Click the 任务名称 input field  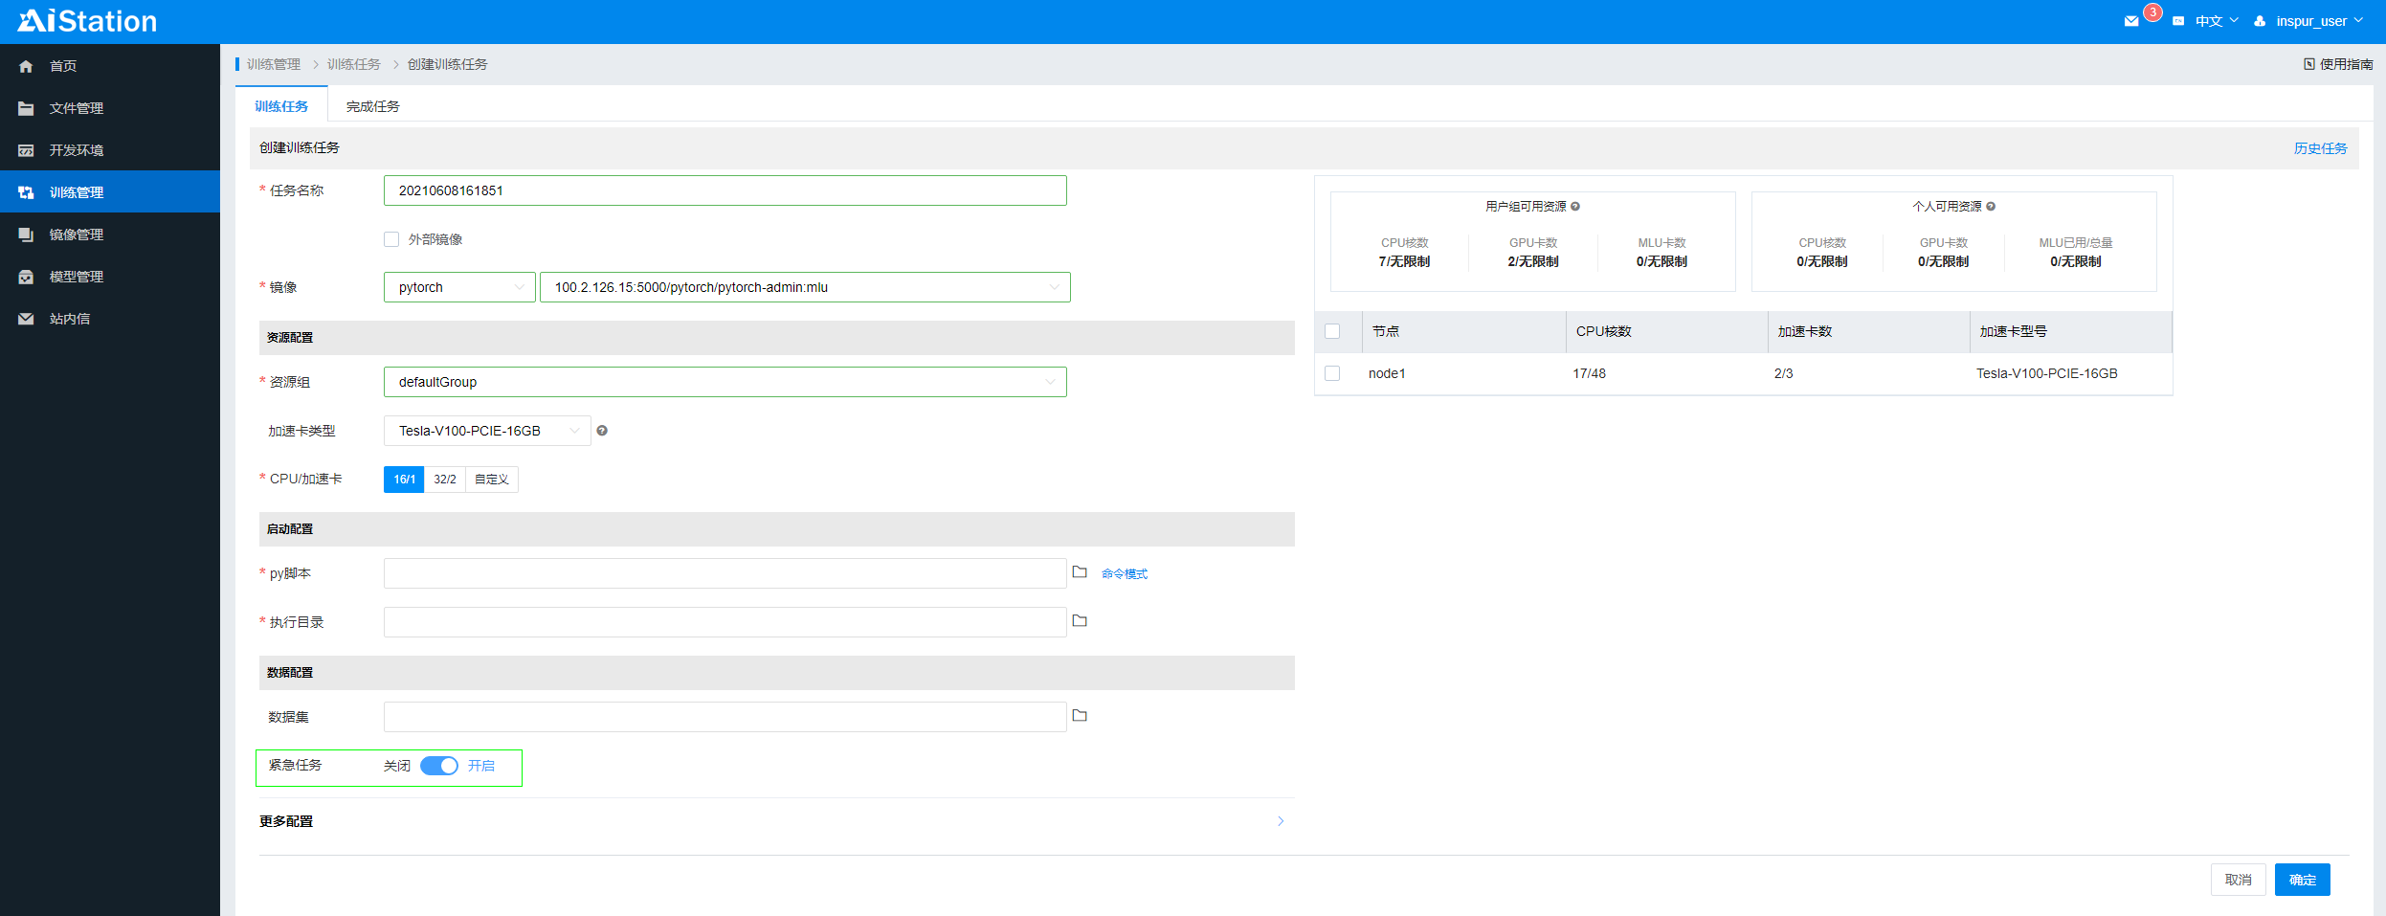click(x=725, y=190)
